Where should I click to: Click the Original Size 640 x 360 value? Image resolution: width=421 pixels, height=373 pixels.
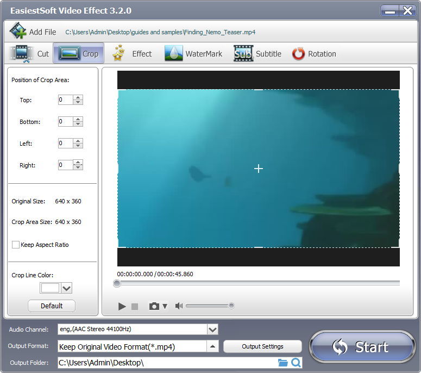[68, 201]
